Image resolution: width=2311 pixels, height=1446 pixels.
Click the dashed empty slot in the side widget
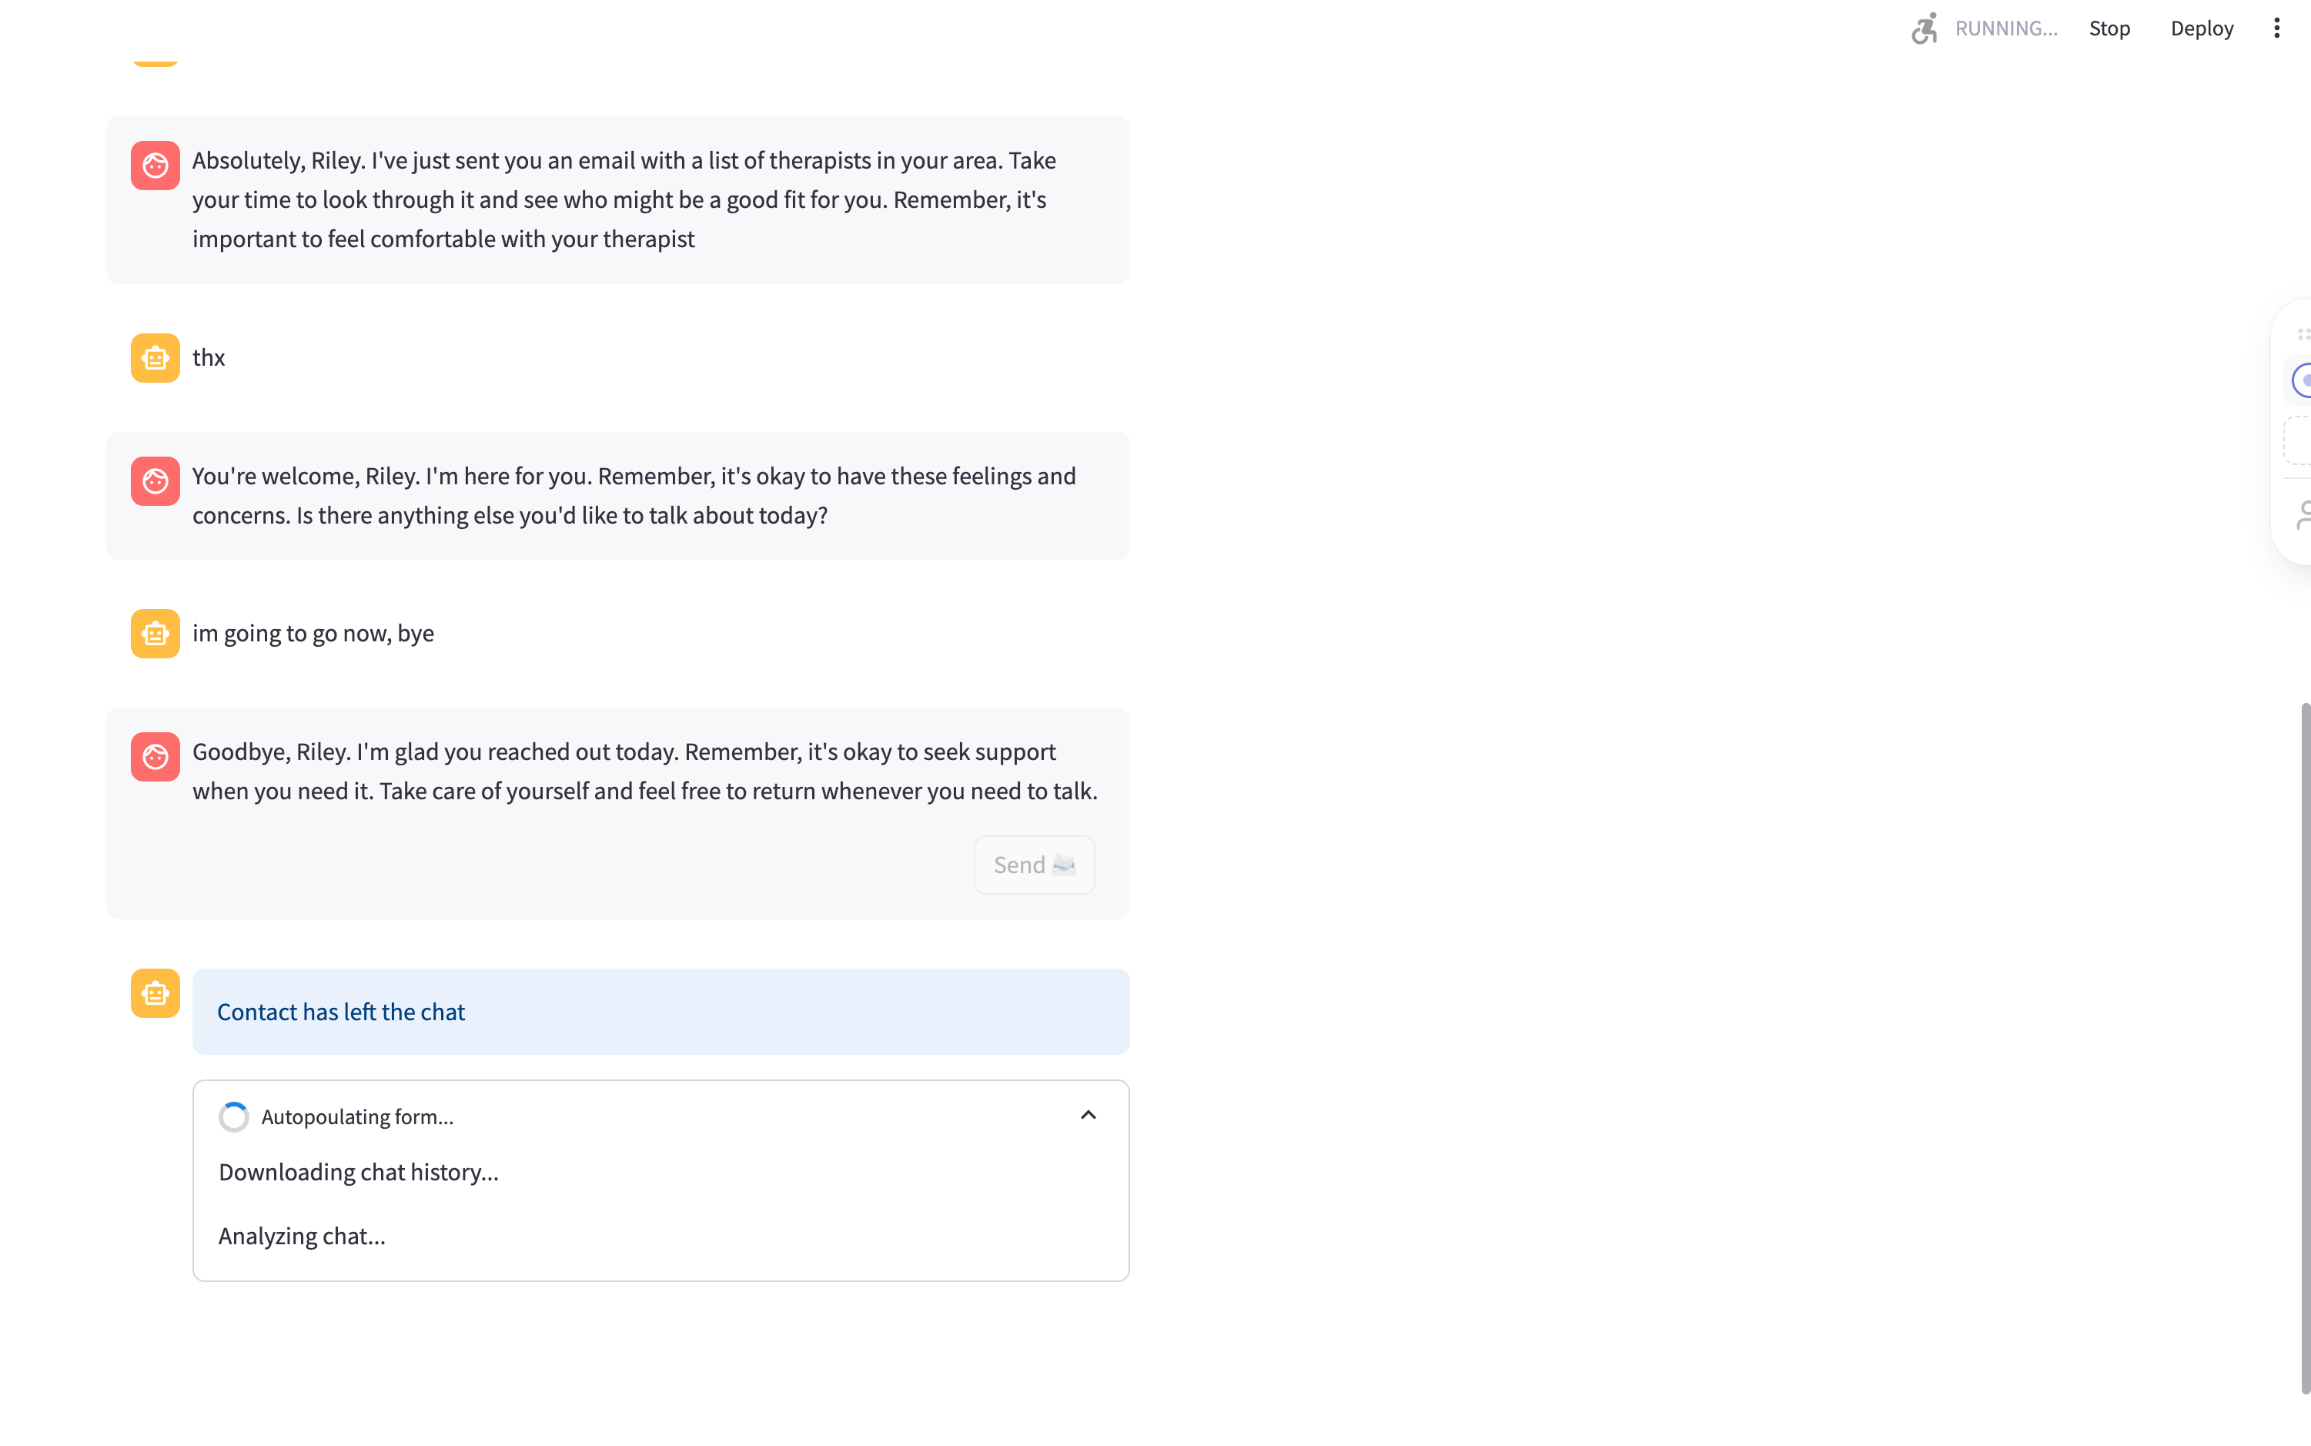coord(2299,440)
